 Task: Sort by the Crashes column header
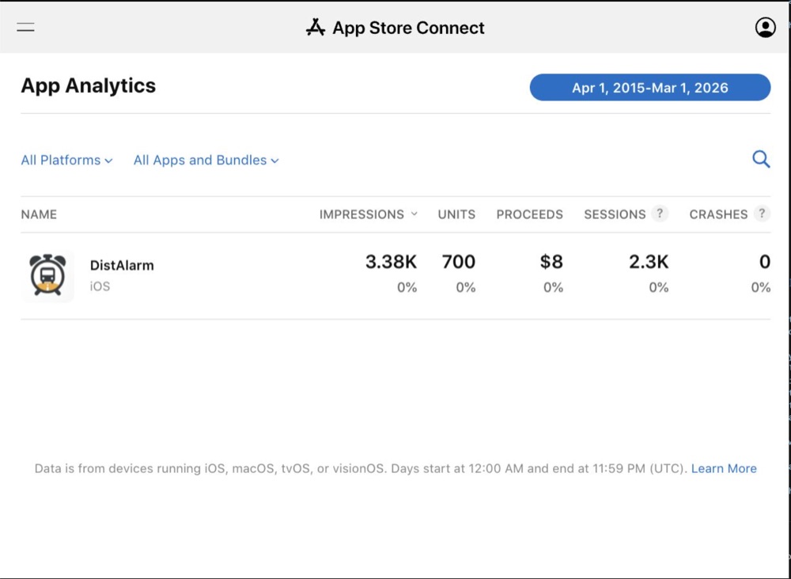718,214
